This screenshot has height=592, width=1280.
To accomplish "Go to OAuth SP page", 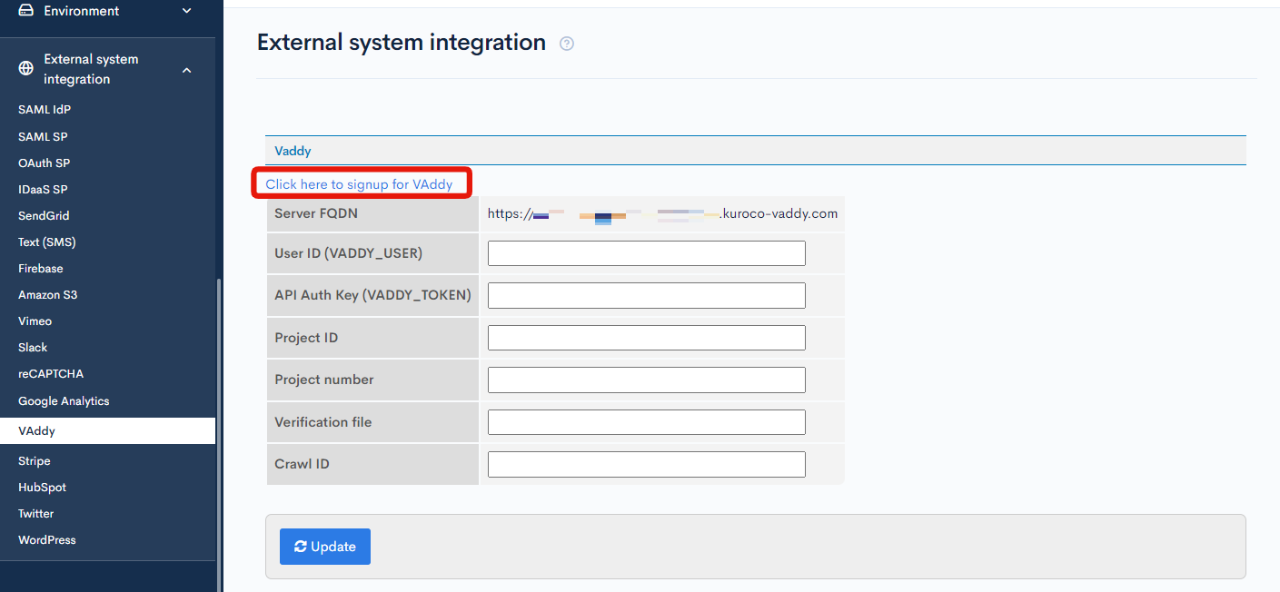I will [x=44, y=163].
